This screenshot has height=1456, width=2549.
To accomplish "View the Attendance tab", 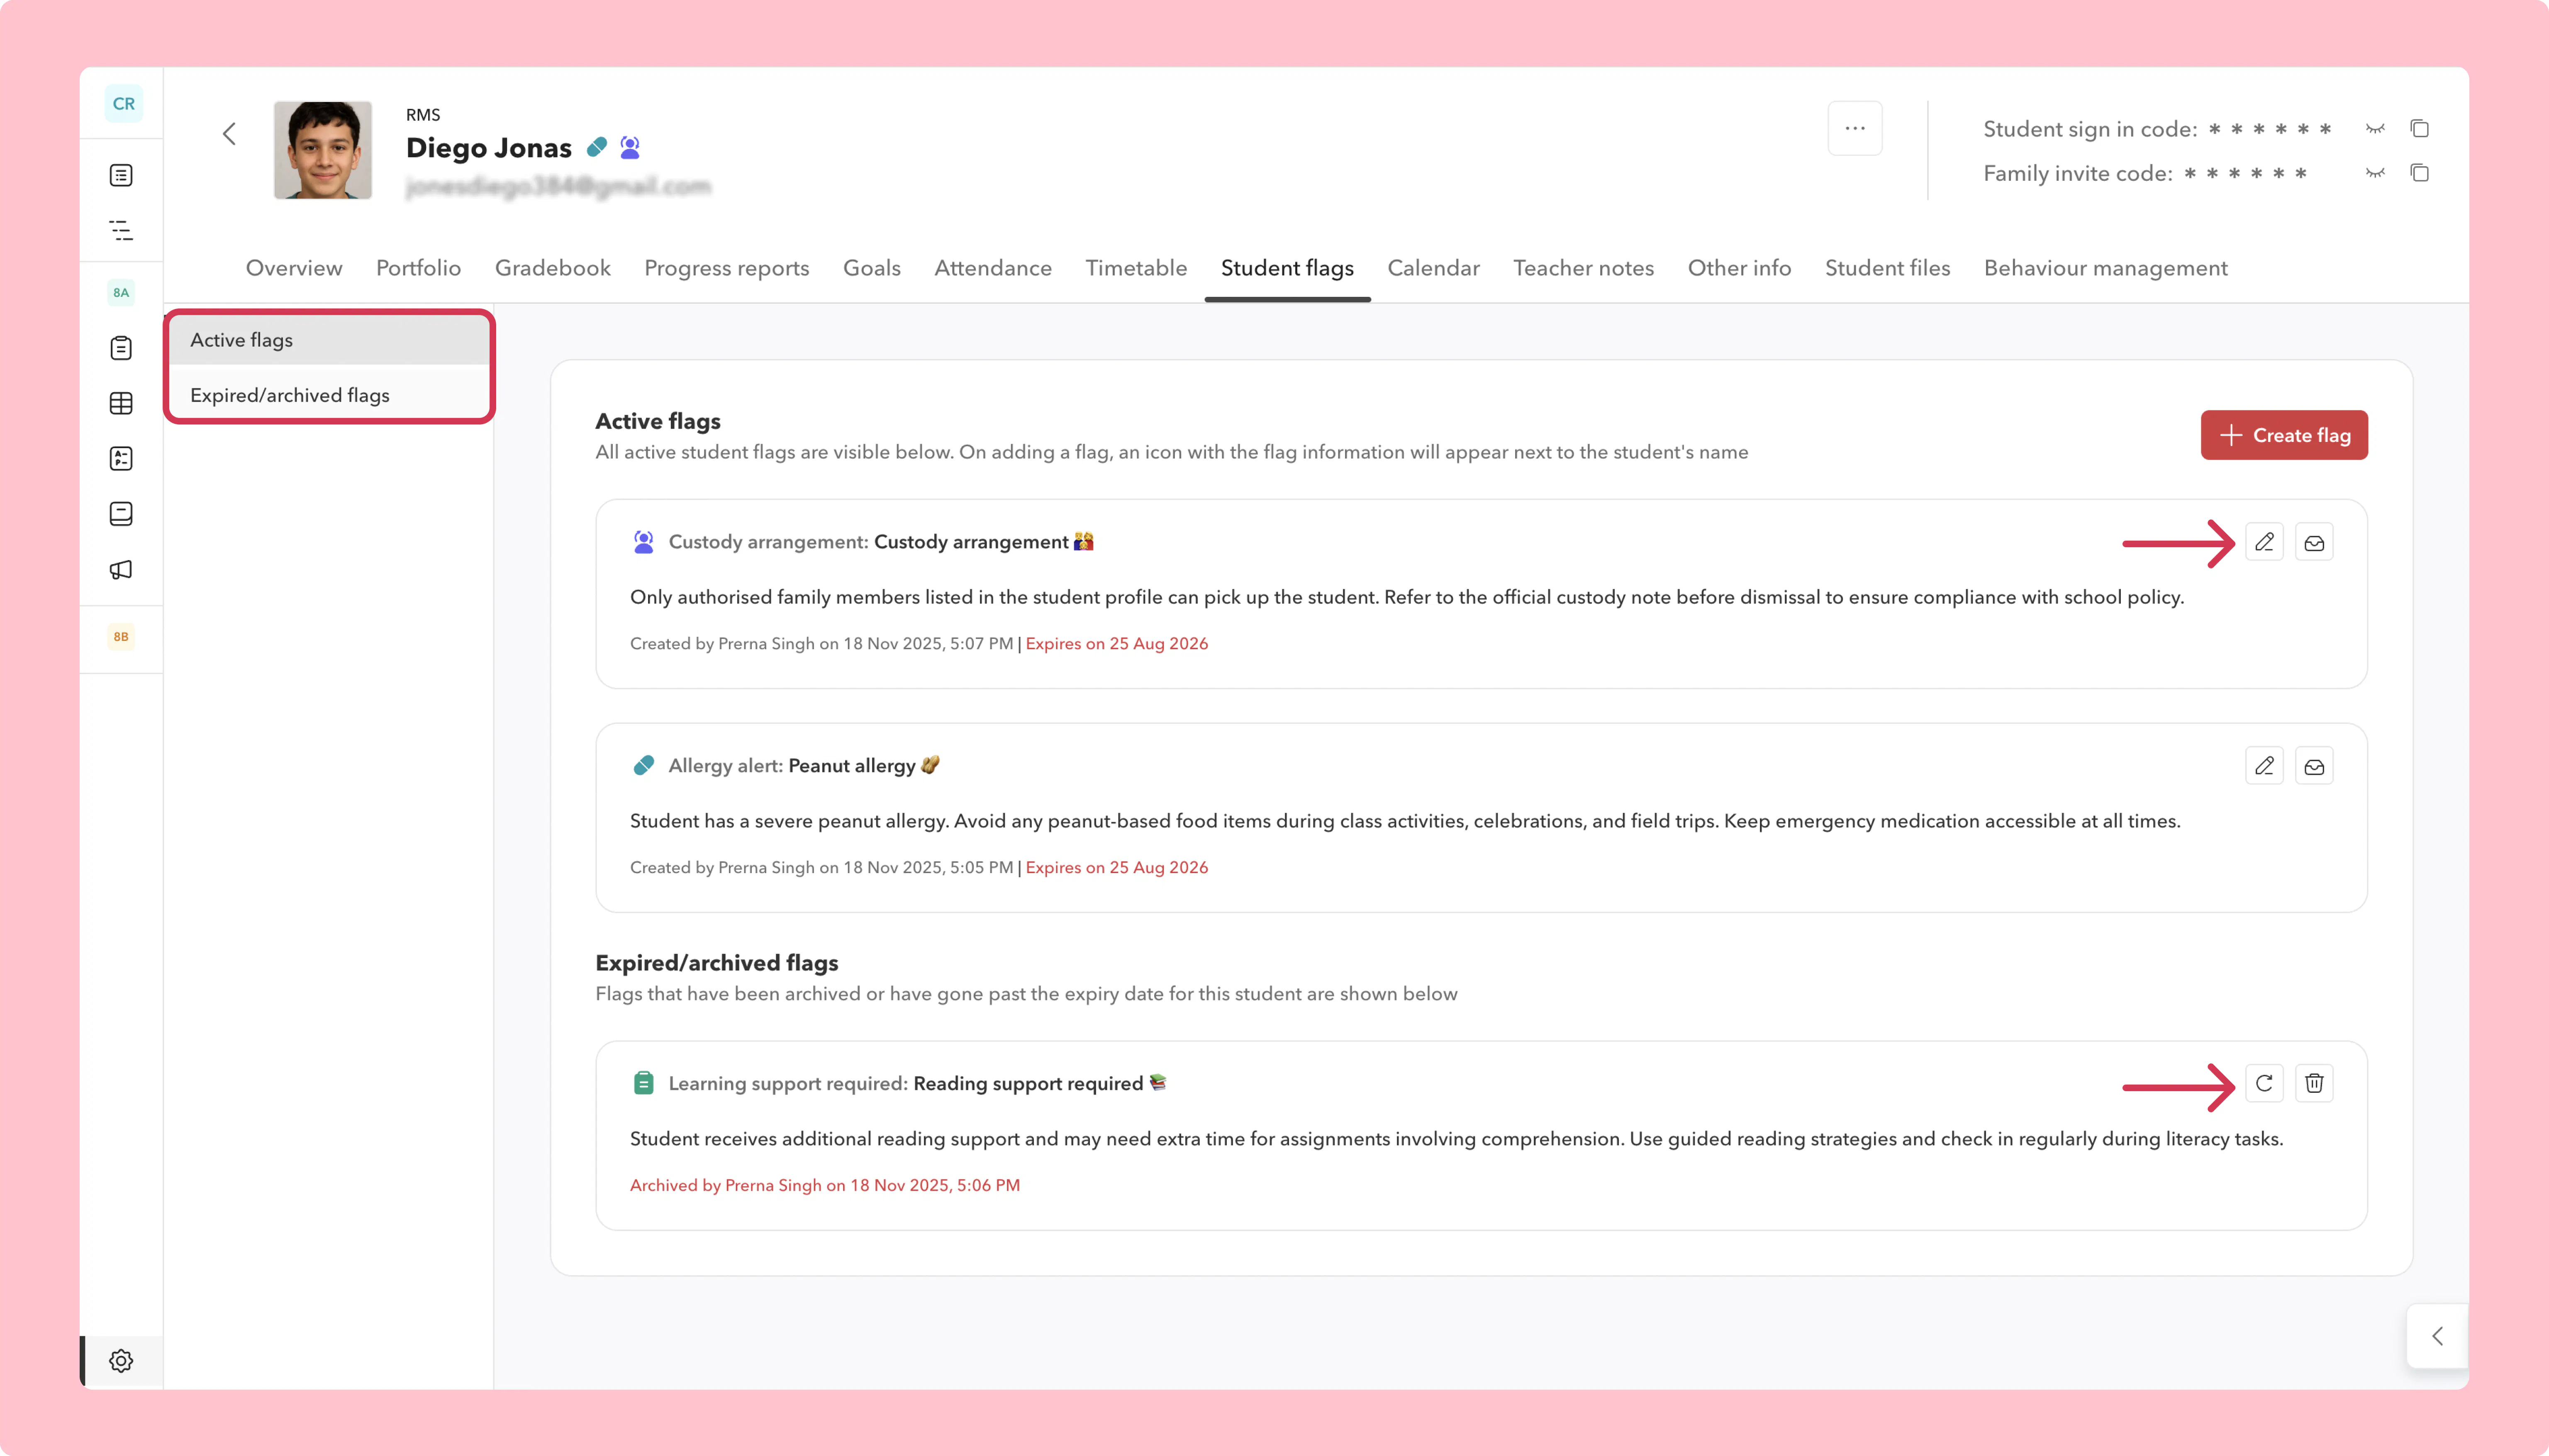I will (x=992, y=268).
